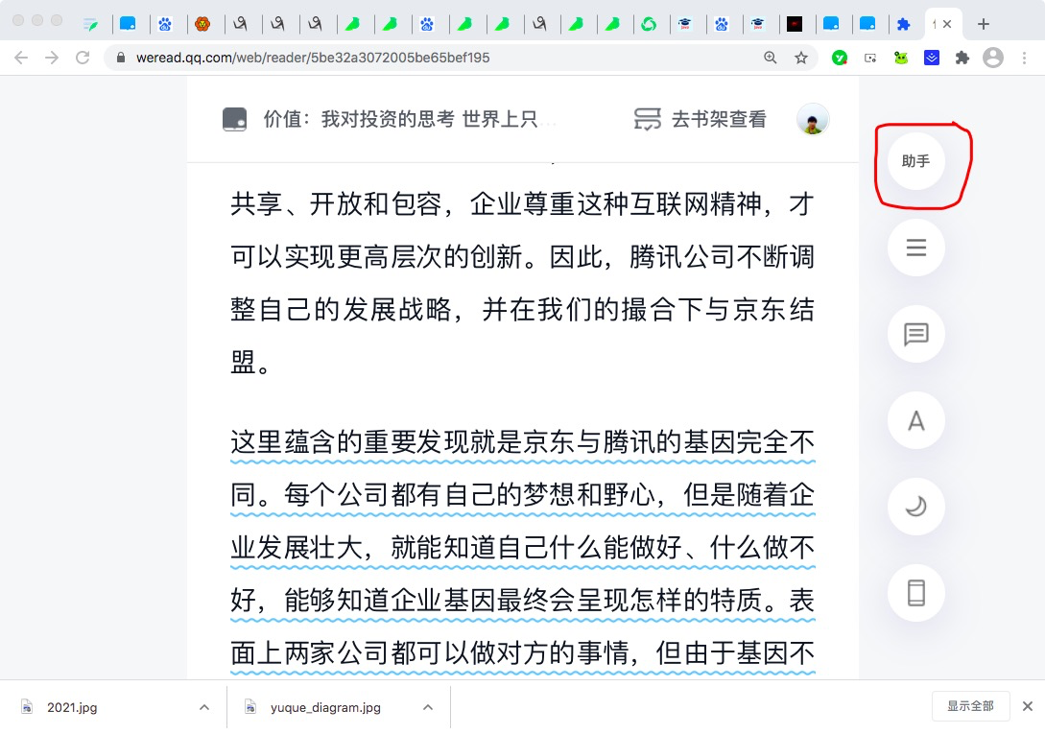Click the blue checkmark extension icon
Image resolution: width=1045 pixels, height=734 pixels.
click(x=932, y=58)
